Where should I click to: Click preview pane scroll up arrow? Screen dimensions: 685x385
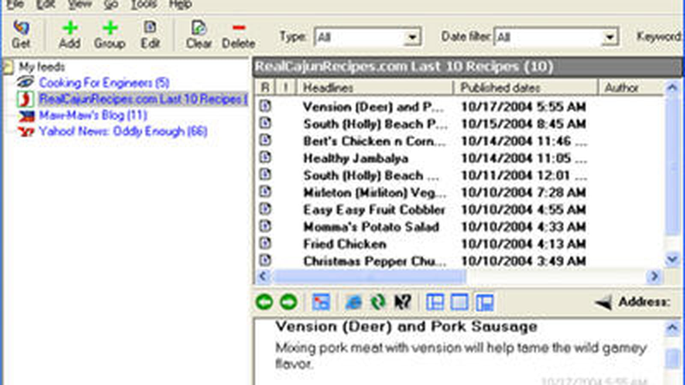(672, 328)
